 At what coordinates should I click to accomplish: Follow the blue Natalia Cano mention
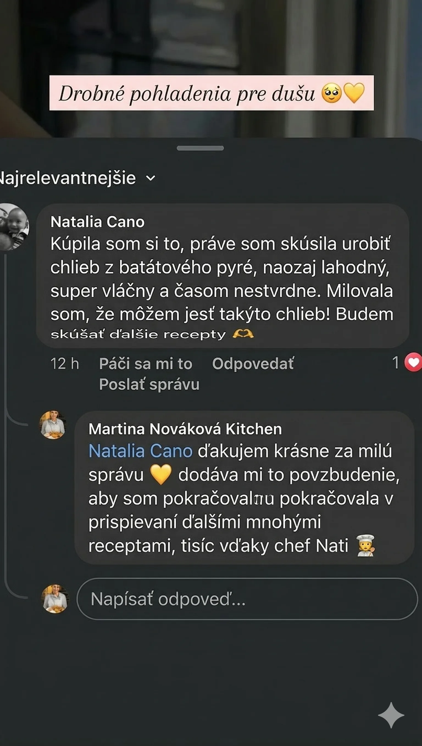coord(140,451)
